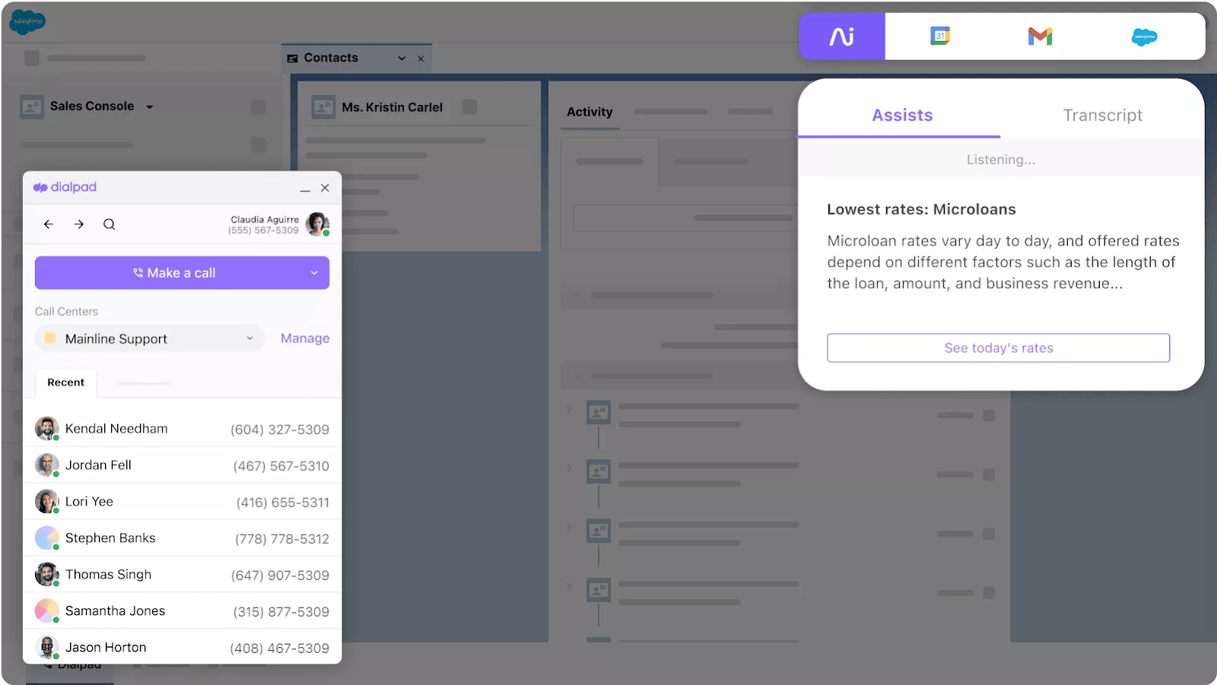The height and width of the screenshot is (685, 1217).
Task: Open the Dialpad Ai icon in the integrations bar
Action: [841, 36]
